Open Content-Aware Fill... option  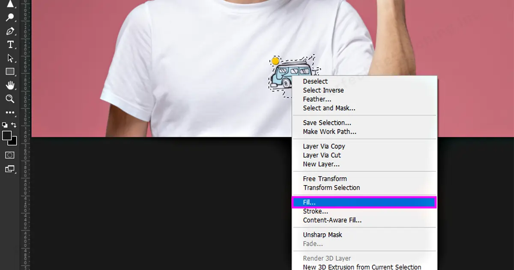(x=332, y=220)
